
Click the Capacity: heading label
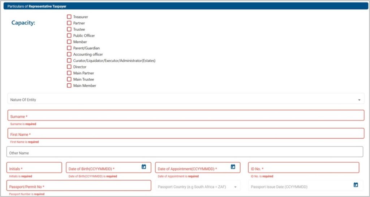coord(23,23)
